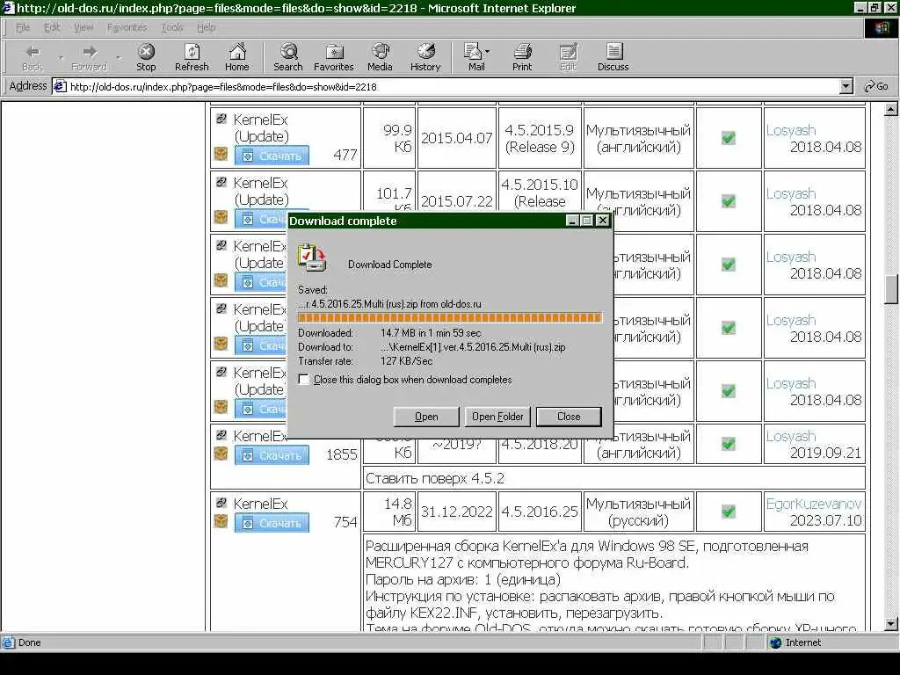
Task: Click the download complete dialog icon
Action: click(x=312, y=258)
